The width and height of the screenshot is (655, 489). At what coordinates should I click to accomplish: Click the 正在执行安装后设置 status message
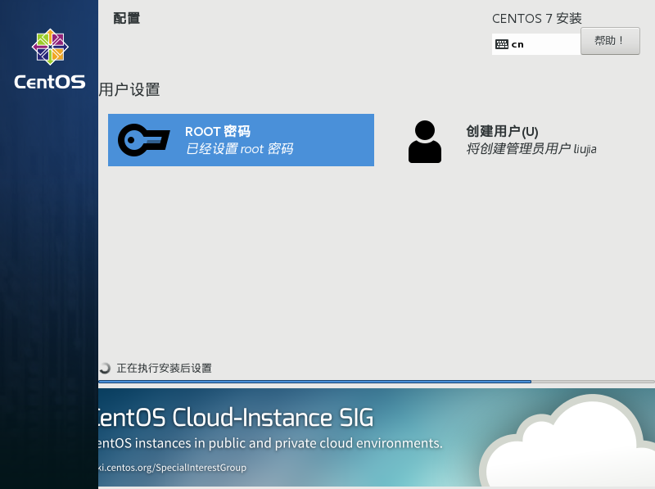click(165, 369)
